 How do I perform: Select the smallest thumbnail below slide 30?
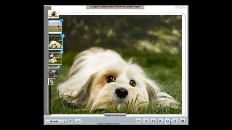click(51, 82)
